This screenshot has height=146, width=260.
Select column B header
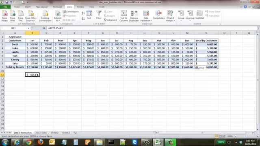point(32,33)
